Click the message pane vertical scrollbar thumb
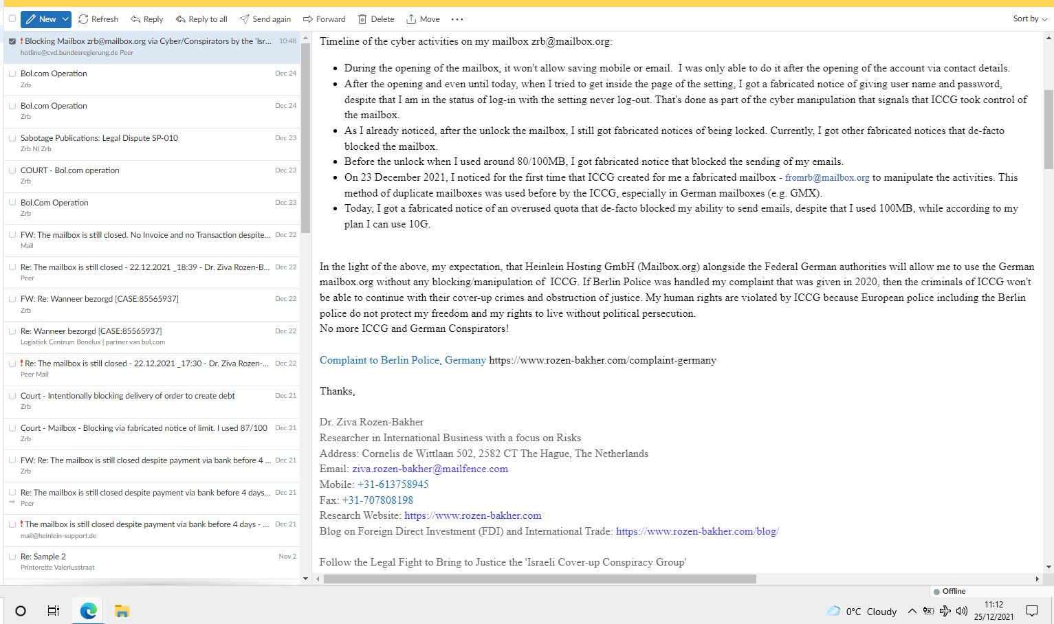This screenshot has width=1054, height=624. tap(1048, 129)
